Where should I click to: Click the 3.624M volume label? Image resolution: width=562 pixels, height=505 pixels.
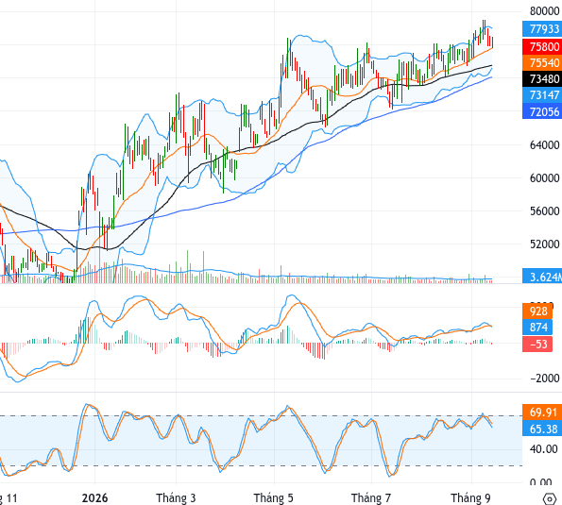542,277
